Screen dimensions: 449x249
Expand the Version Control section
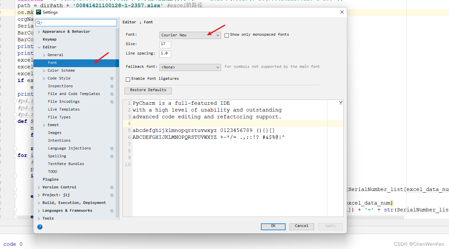click(x=39, y=187)
